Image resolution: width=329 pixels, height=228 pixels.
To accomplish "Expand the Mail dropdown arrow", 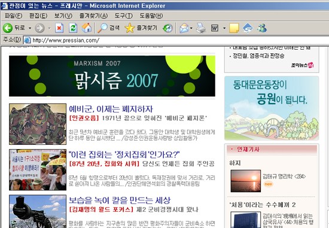I will pyautogui.click(x=191, y=28).
